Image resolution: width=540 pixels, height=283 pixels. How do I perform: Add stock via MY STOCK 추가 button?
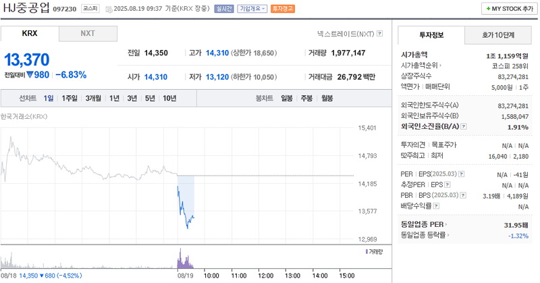click(x=510, y=9)
